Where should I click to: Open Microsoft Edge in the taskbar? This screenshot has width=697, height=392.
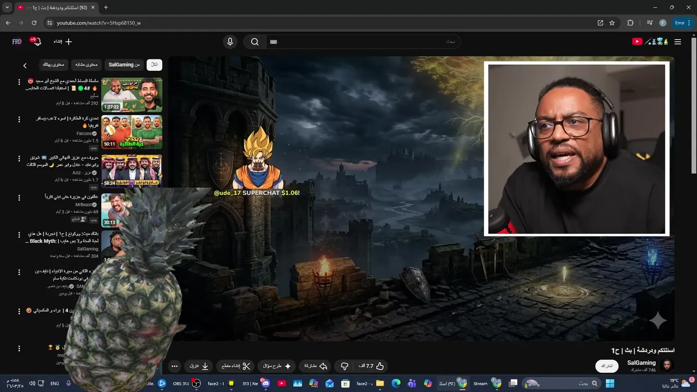point(396,383)
